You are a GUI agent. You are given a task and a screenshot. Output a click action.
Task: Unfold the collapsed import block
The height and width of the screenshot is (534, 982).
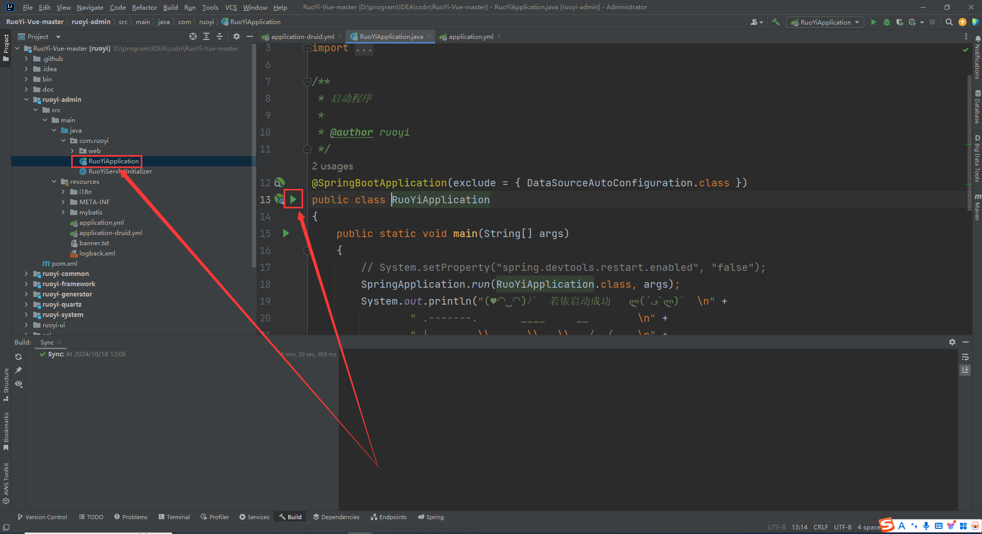click(x=307, y=48)
